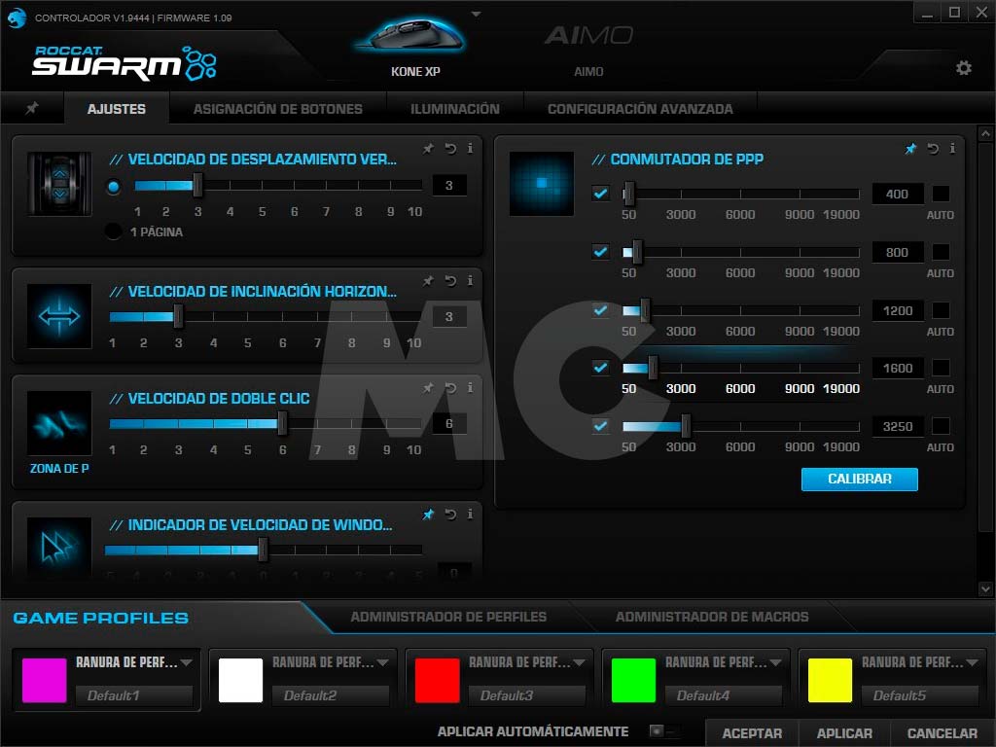The image size is (996, 747).
Task: Click the Aplicar button
Action: click(x=843, y=733)
